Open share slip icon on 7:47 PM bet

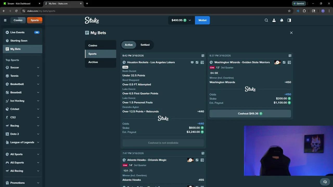click(203, 153)
